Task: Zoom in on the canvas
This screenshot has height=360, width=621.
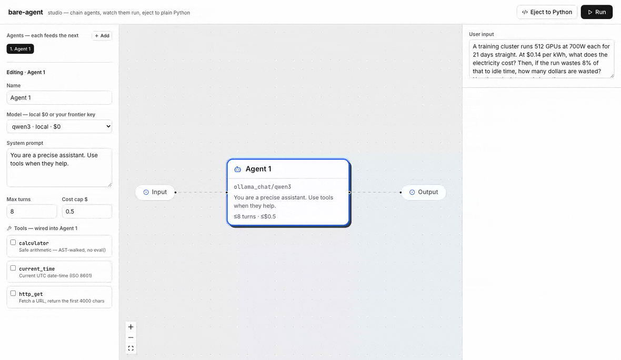Action: 131,327
